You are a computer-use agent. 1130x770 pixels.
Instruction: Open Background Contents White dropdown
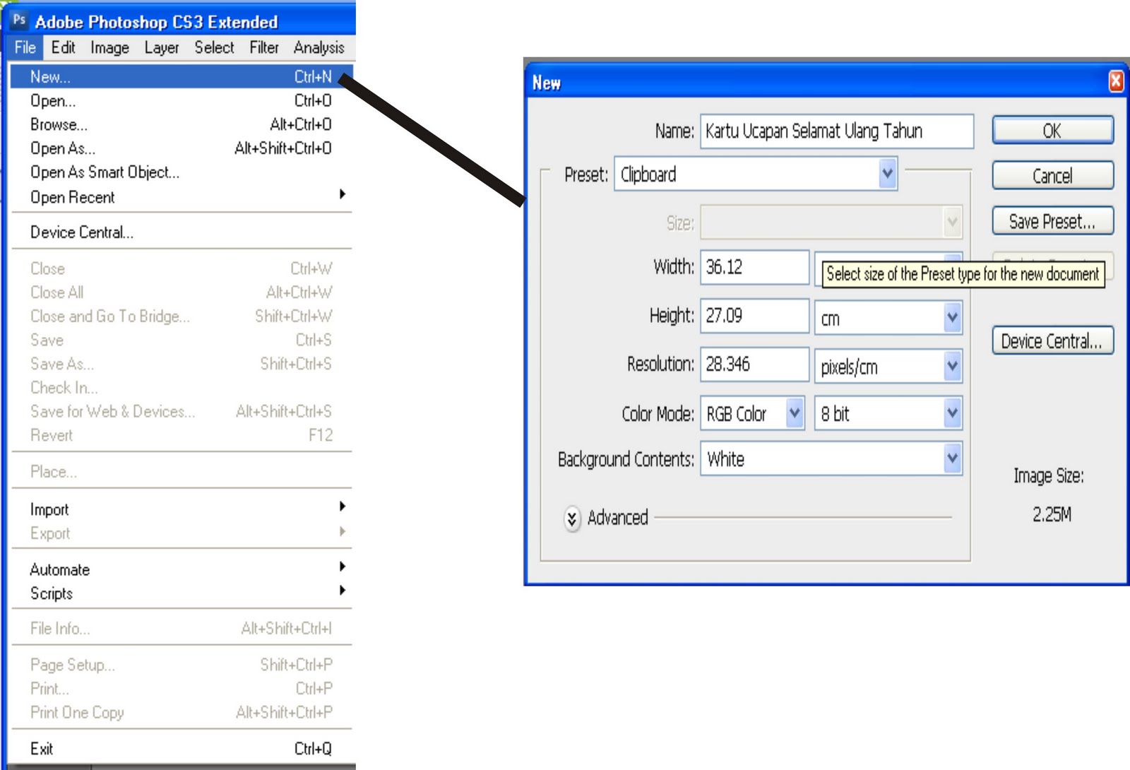pyautogui.click(x=831, y=459)
